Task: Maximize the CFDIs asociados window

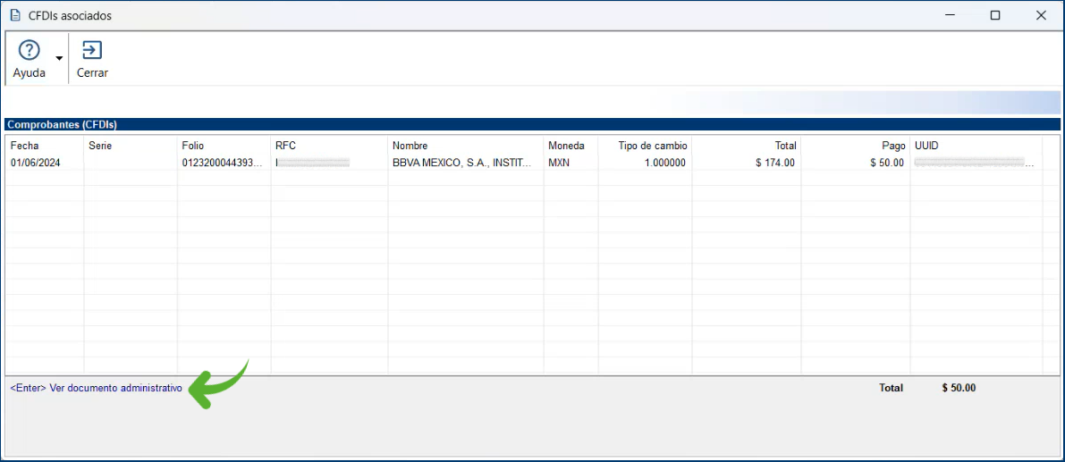Action: coord(995,16)
